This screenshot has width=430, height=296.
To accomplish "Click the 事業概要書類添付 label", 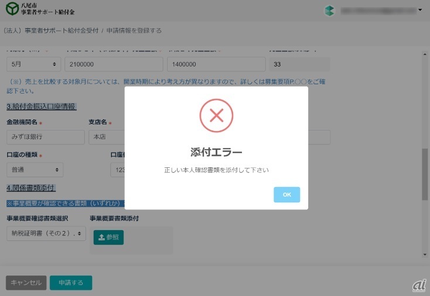I will coord(114,218).
